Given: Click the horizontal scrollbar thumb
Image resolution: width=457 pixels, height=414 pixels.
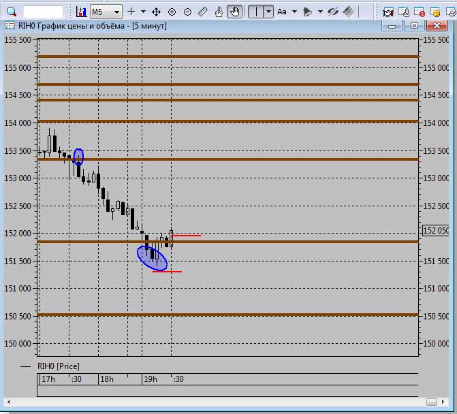Looking at the screenshot, I should tap(431, 402).
